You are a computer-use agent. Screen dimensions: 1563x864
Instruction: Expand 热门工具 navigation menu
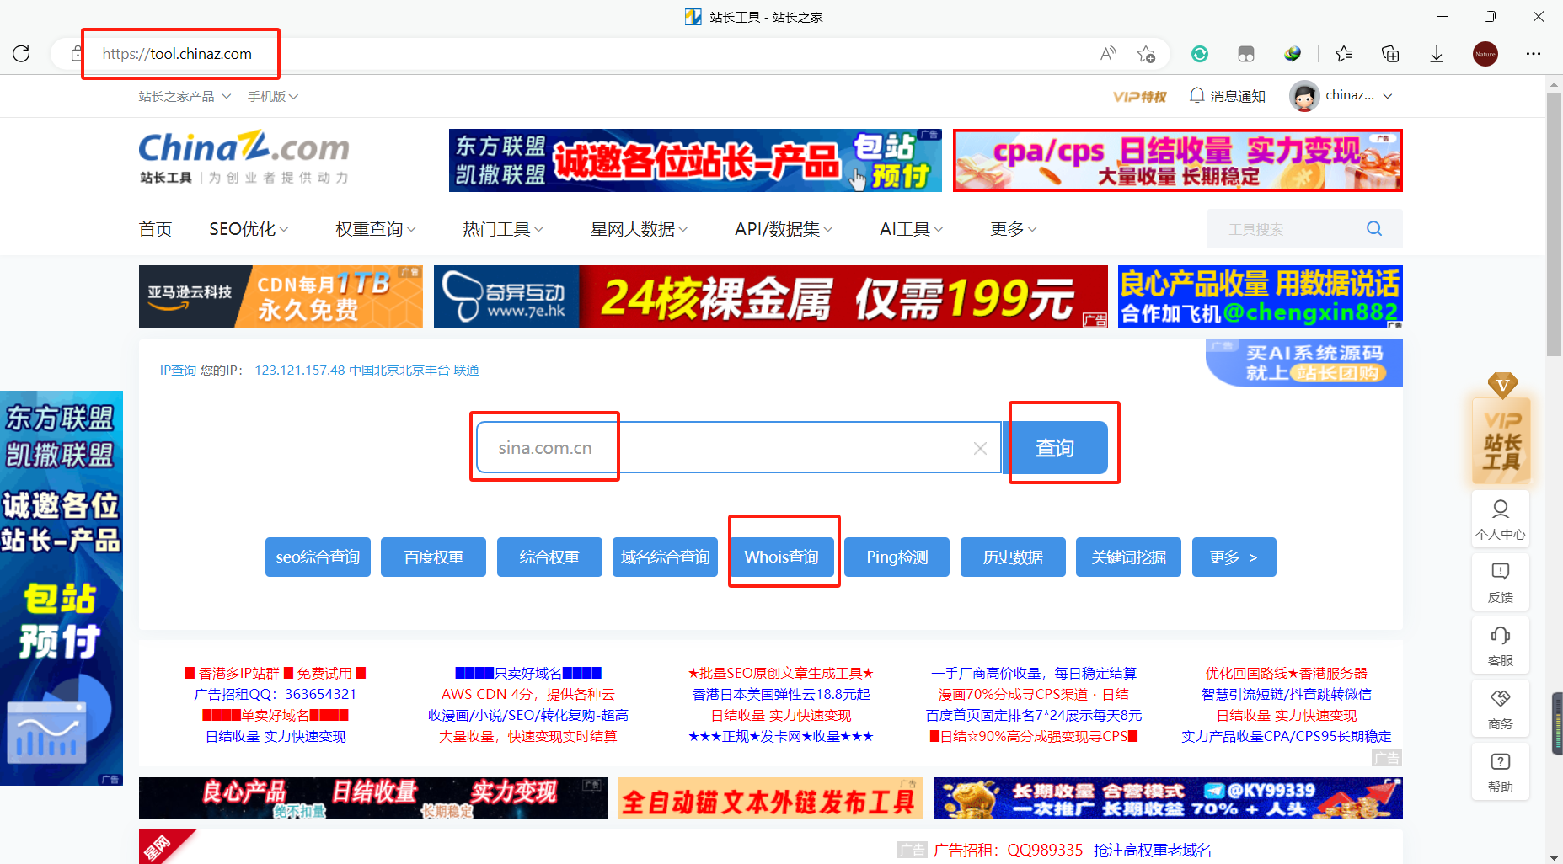click(x=503, y=229)
